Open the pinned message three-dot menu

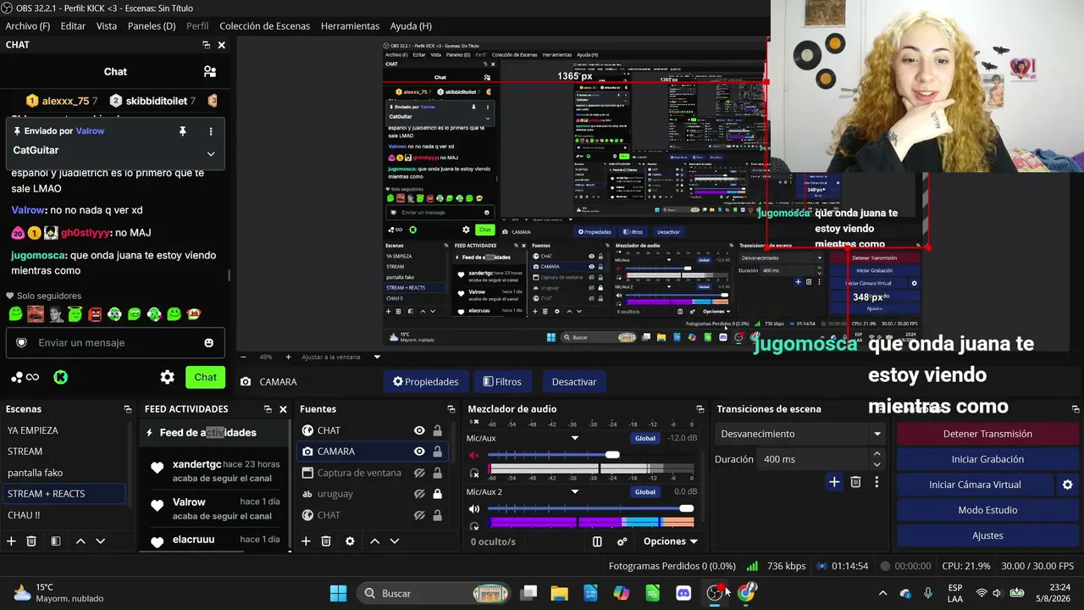[211, 131]
